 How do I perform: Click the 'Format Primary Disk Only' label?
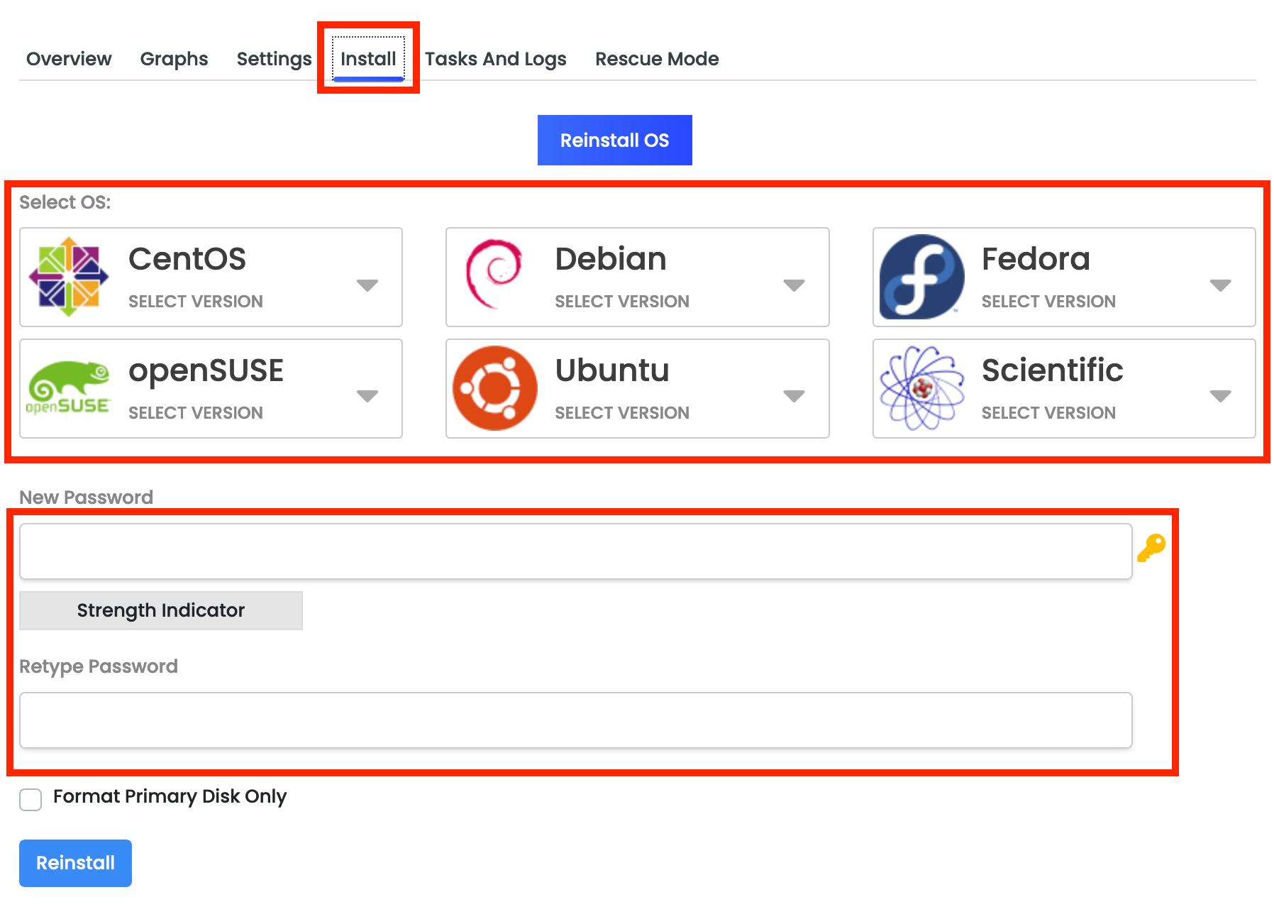click(x=170, y=796)
